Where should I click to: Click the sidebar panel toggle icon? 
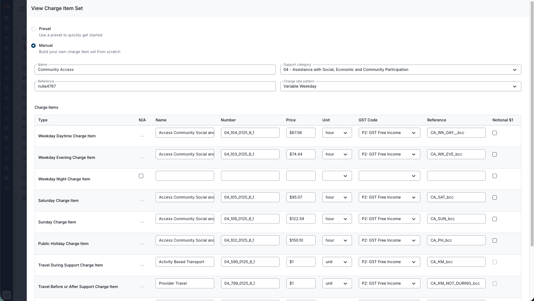click(x=22, y=9)
